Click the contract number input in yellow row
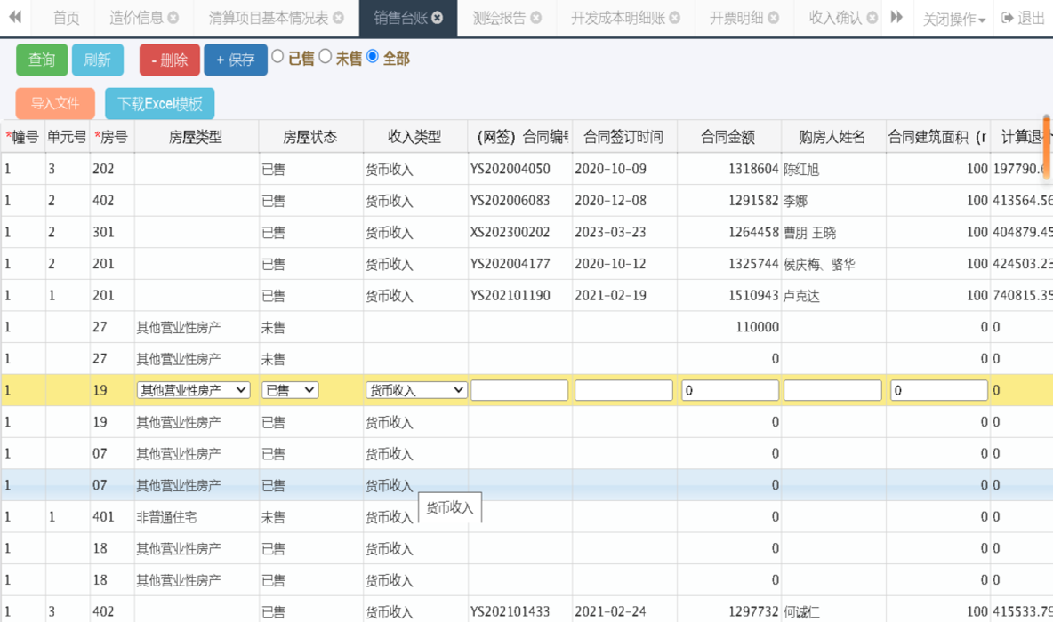Image resolution: width=1053 pixels, height=622 pixels. 519,390
